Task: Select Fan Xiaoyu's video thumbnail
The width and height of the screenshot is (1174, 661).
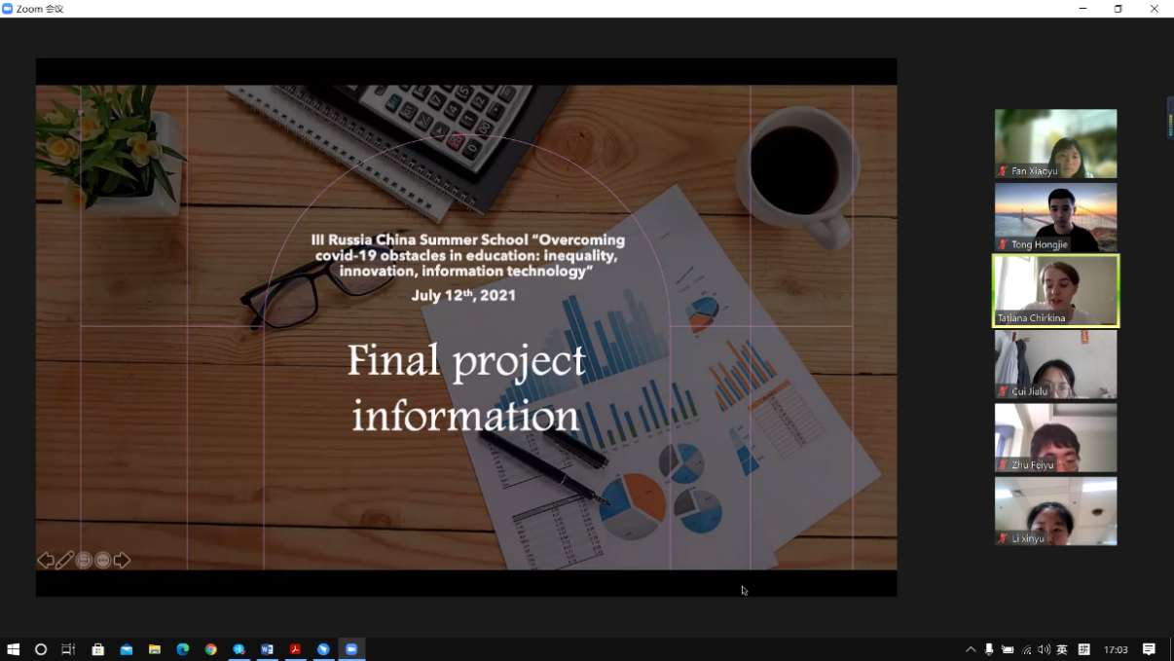Action: coord(1055,143)
